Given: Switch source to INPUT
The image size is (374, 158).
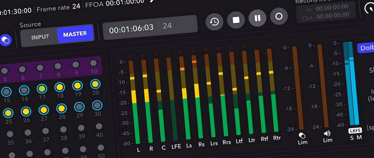Looking at the screenshot, I should 40,37.
